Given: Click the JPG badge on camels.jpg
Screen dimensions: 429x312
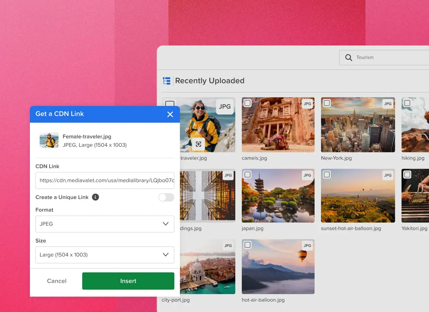Looking at the screenshot, I should pos(307,104).
